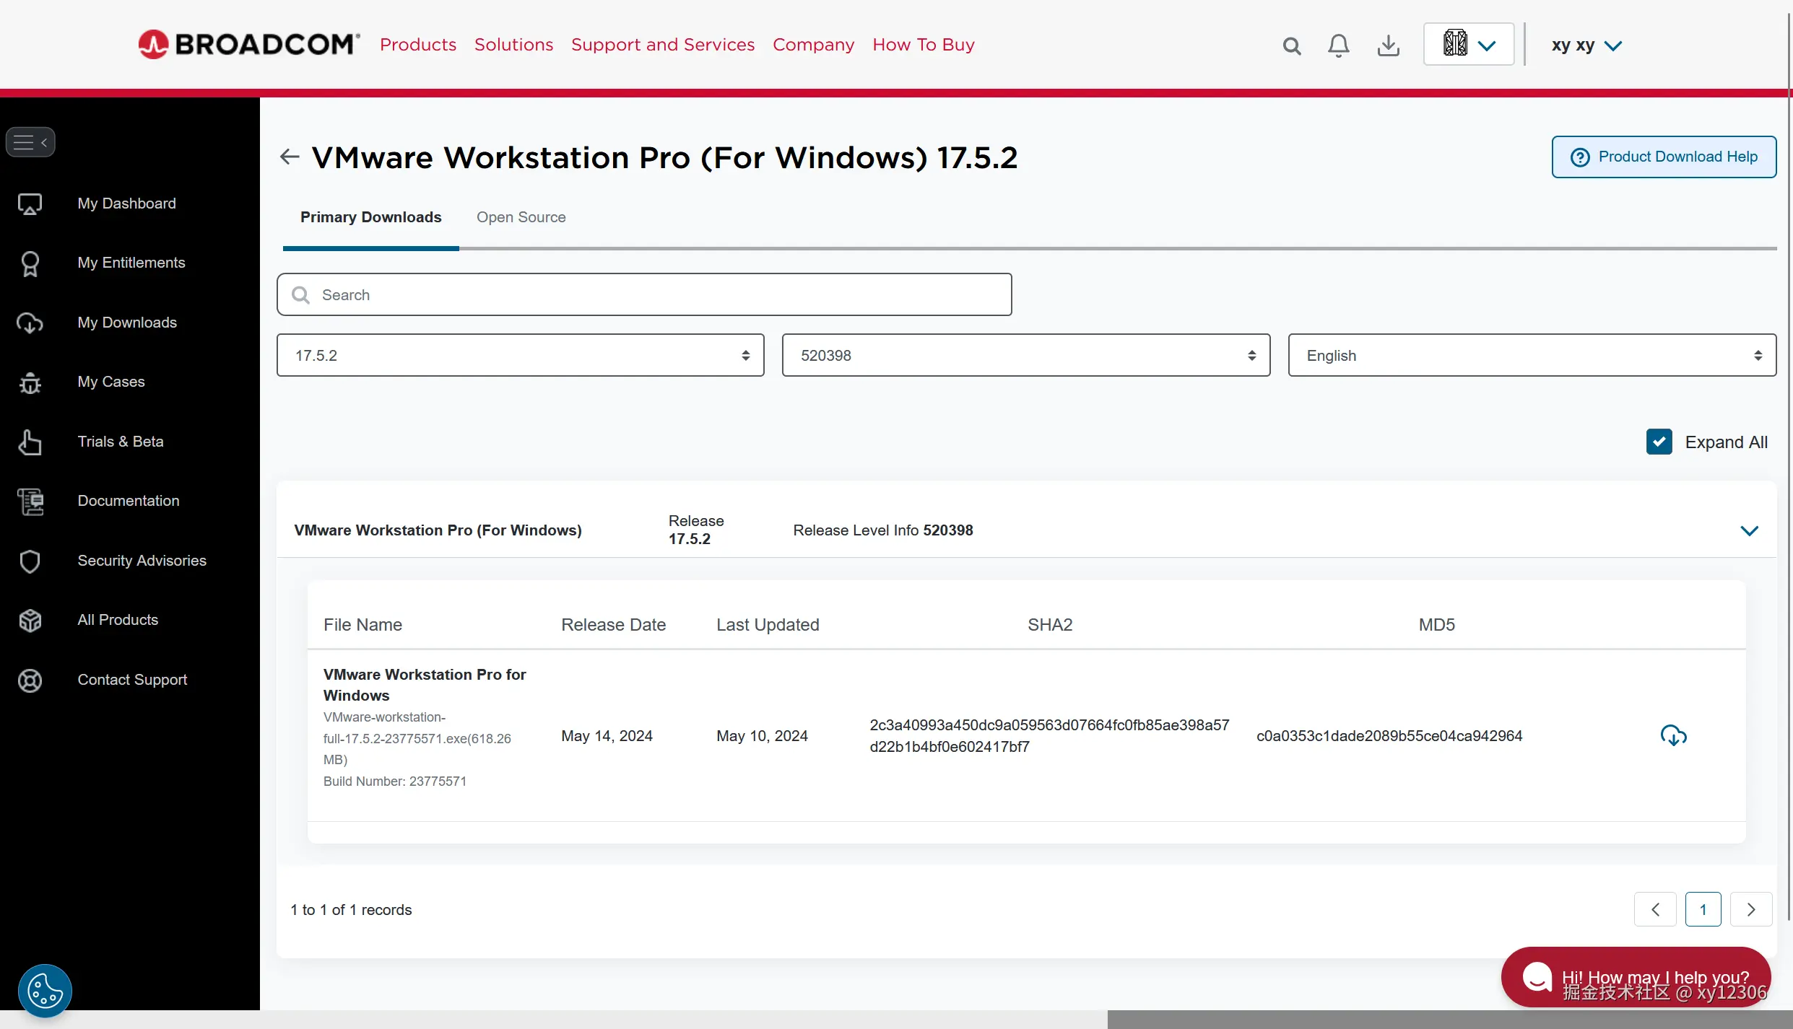The height and width of the screenshot is (1029, 1793).
Task: Go to the next page of results
Action: pyautogui.click(x=1750, y=909)
